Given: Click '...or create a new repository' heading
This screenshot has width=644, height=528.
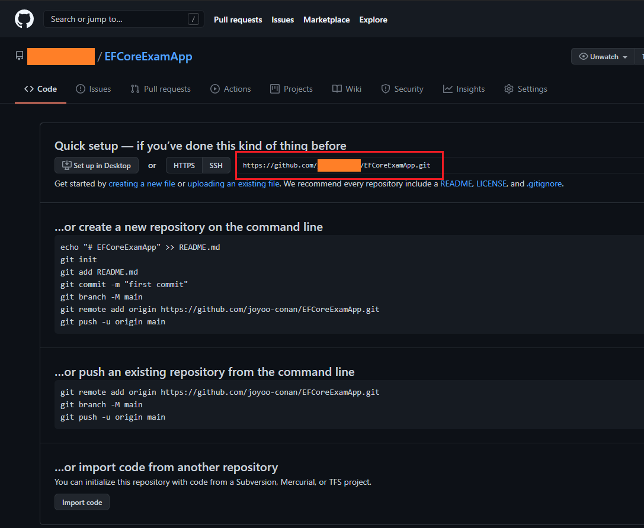Looking at the screenshot, I should tap(188, 227).
